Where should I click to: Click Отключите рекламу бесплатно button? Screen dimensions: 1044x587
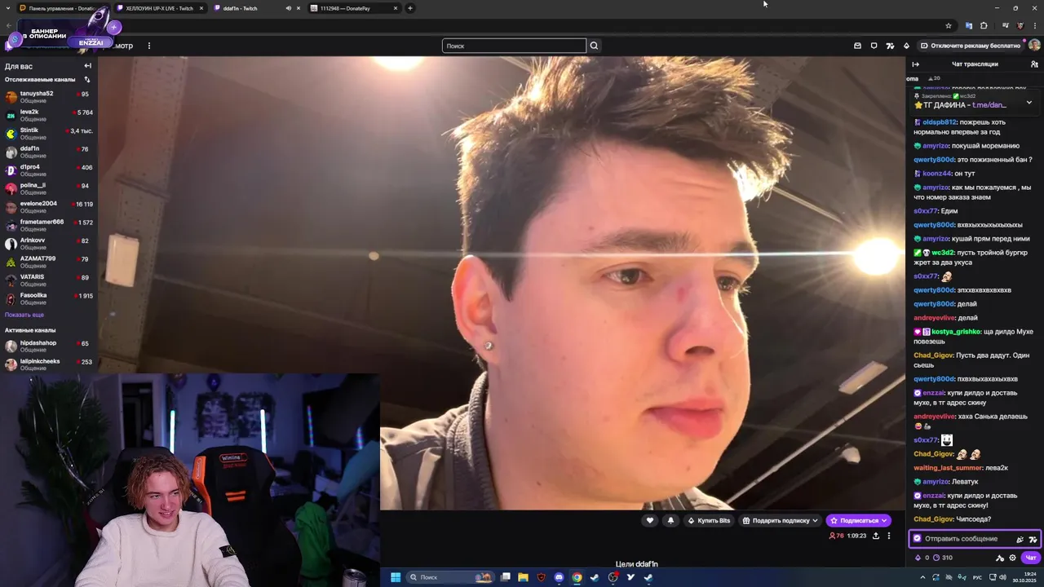point(970,46)
